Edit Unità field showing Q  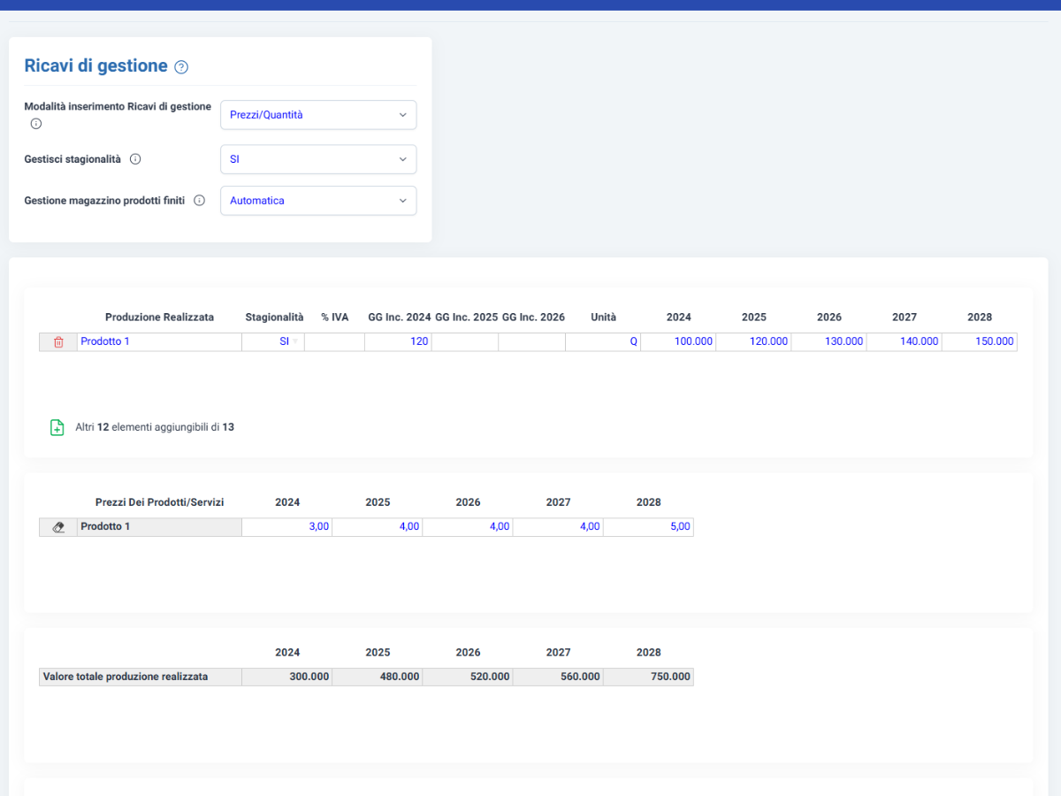603,341
